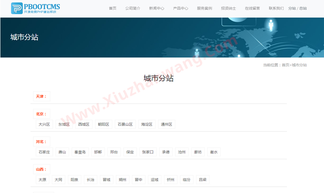This screenshot has width=324, height=193.
Task: Click the PbootCMS logo icon
Action: [x=17, y=8]
